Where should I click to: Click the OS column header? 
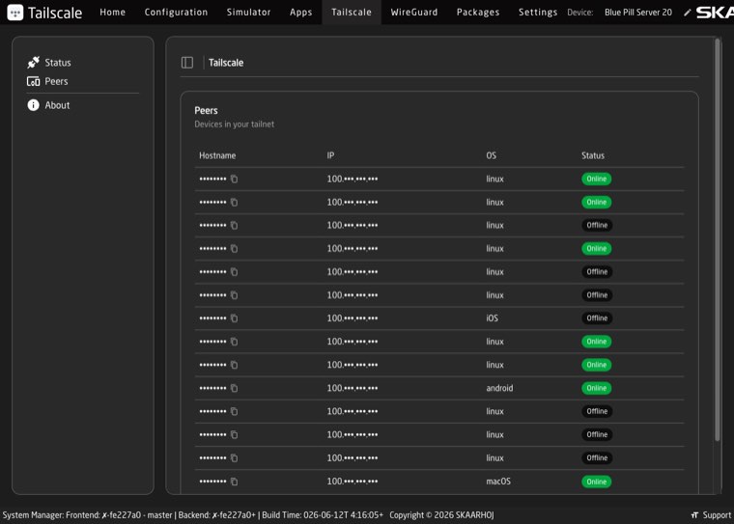[x=491, y=155]
